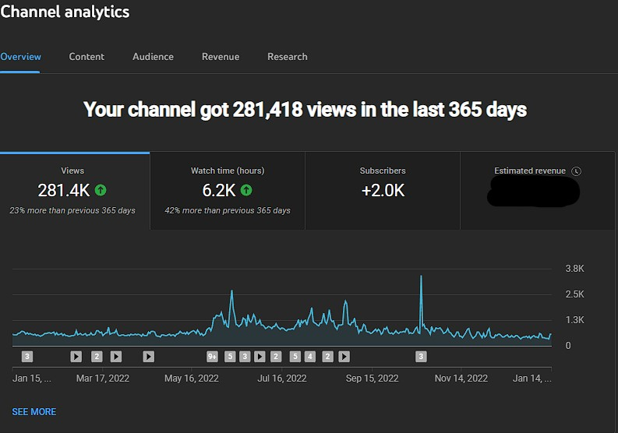This screenshot has width=618, height=433.
Task: Select the Views metric card
Action: click(75, 191)
